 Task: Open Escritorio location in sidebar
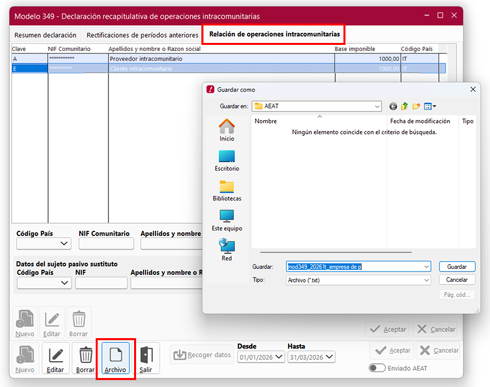click(227, 161)
